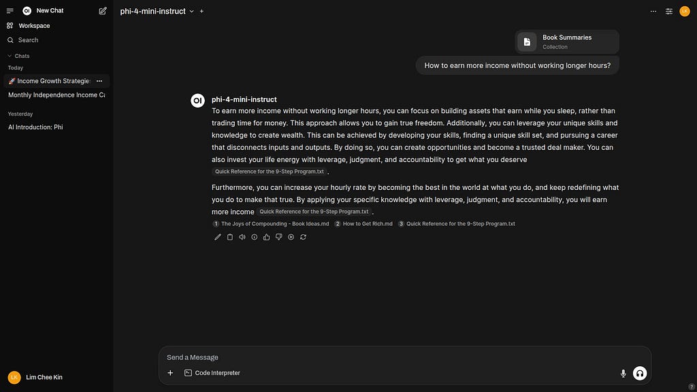
Task: Open phi-4-mini-instruct model dropdown
Action: 157,11
